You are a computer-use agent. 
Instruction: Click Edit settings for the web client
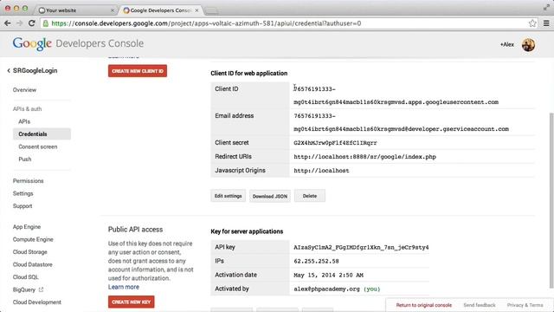point(228,196)
